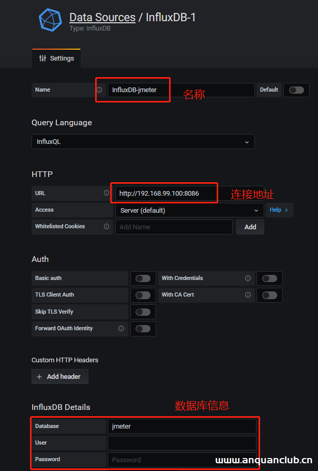Click the 'Skip TLS Verify' label
This screenshot has height=471, width=318.
(x=54, y=312)
